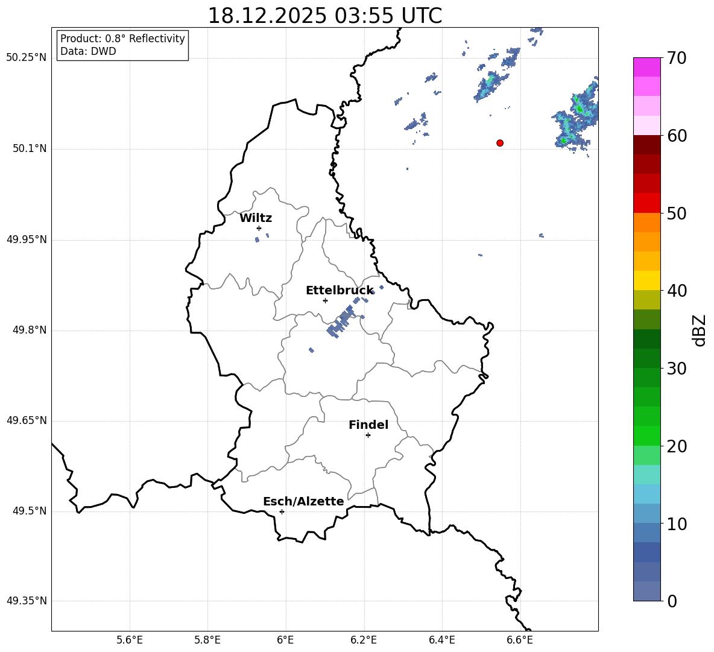Click the 70 colorbar tick label

[677, 58]
